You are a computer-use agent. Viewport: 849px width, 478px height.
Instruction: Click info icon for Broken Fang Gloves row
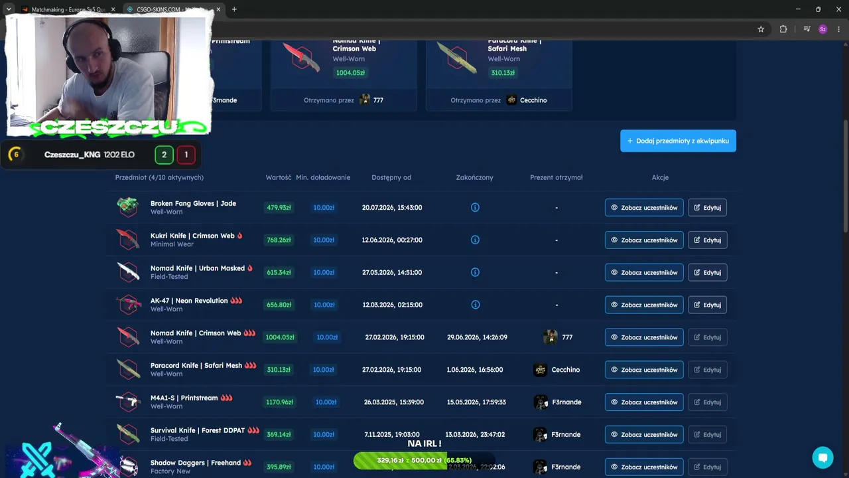point(475,207)
